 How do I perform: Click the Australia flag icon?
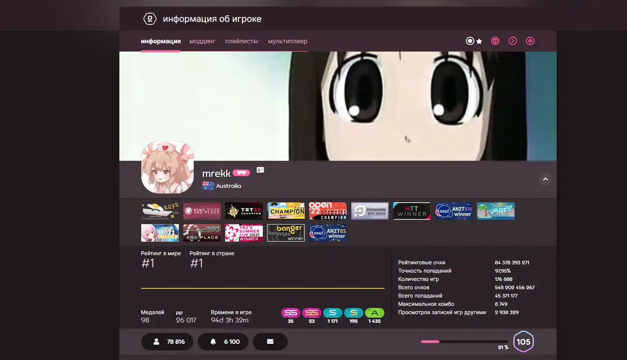click(208, 186)
